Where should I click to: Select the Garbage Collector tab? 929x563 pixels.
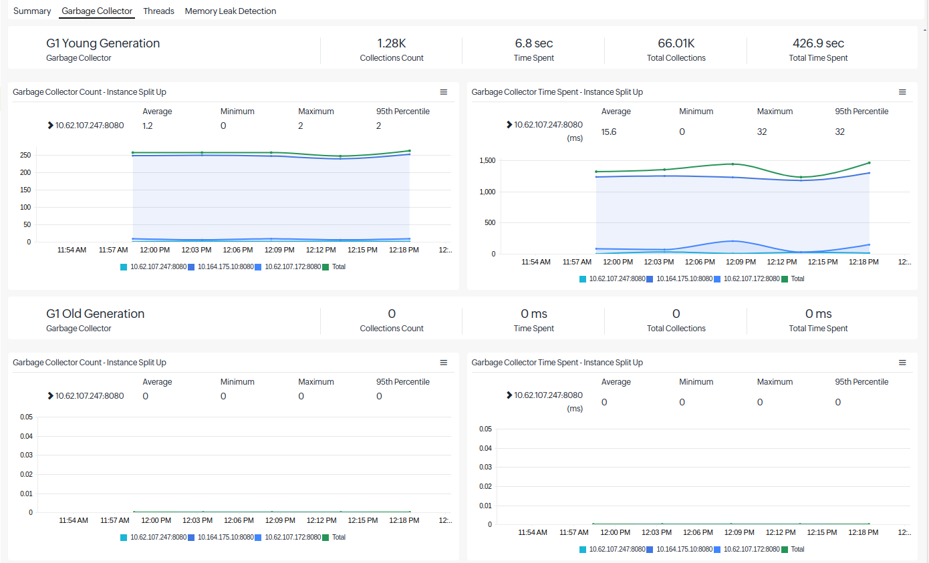click(97, 11)
